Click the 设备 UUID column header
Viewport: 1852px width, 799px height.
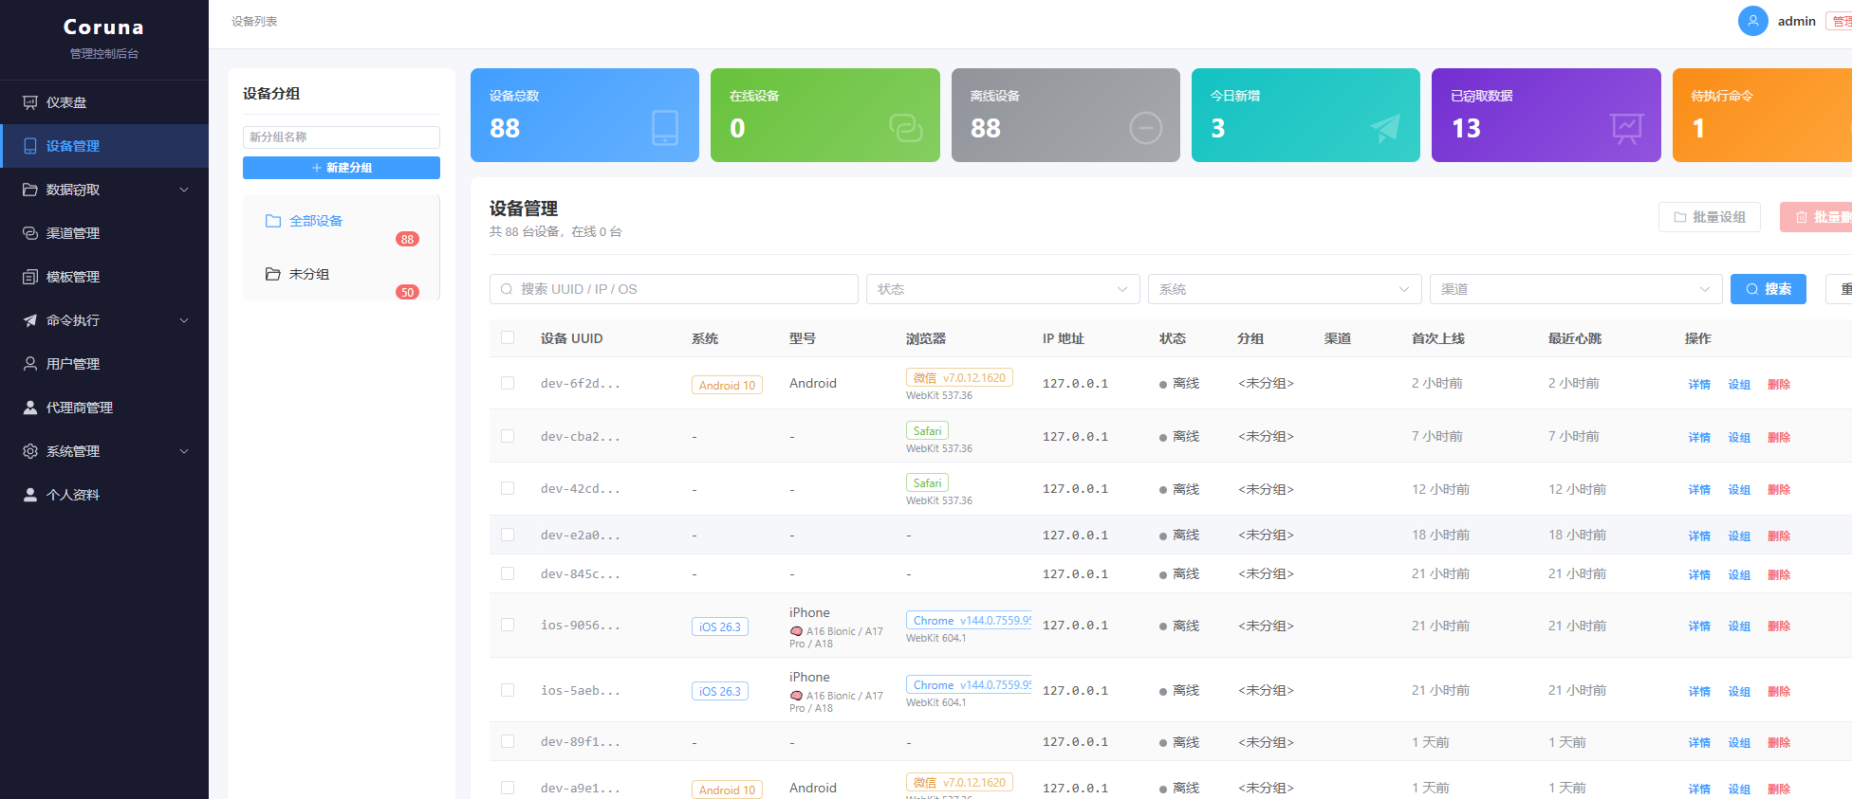point(571,338)
